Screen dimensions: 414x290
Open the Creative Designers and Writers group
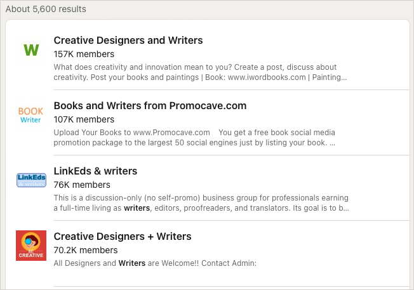(128, 40)
